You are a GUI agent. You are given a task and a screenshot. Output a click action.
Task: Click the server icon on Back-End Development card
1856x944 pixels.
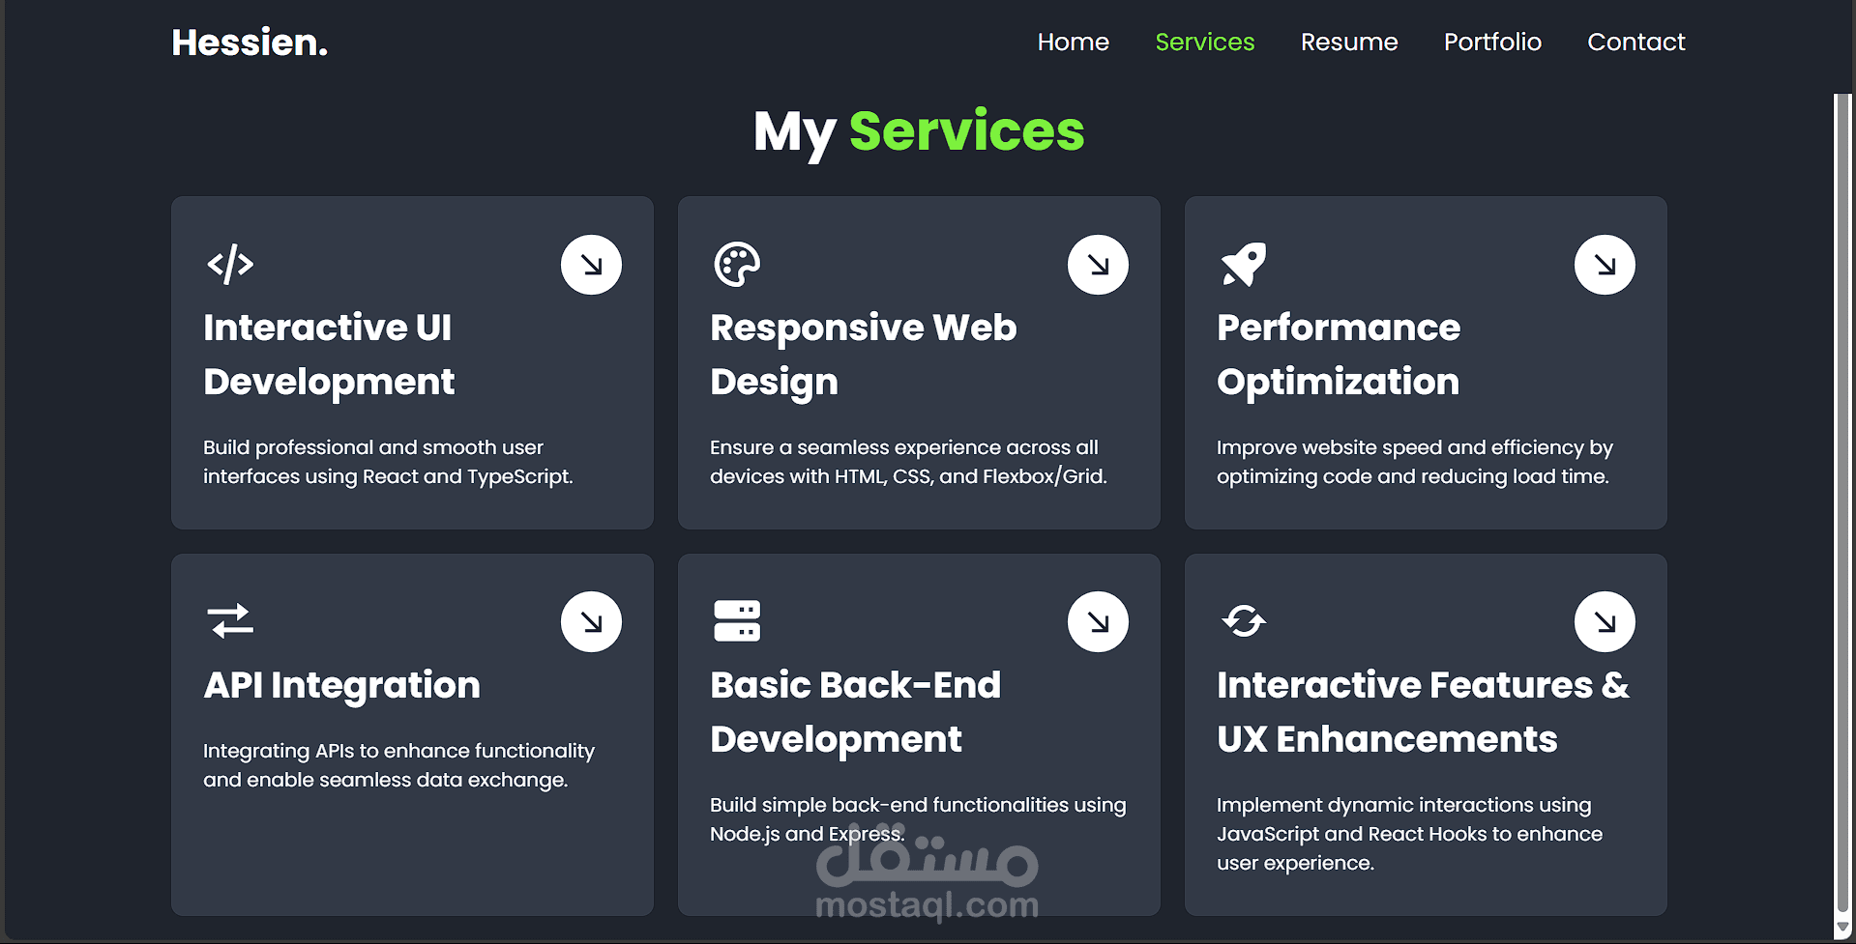pyautogui.click(x=737, y=620)
